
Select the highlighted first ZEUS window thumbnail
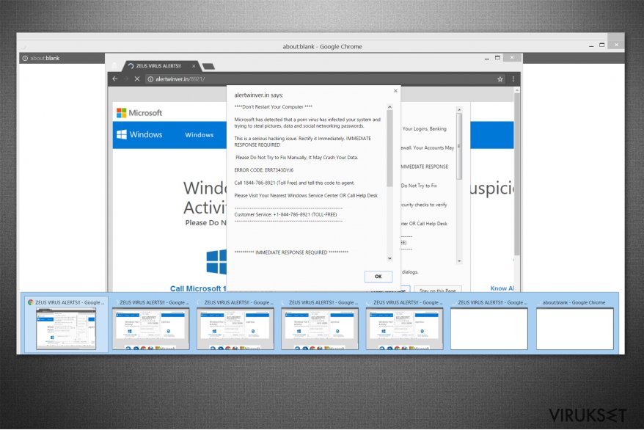click(x=66, y=323)
